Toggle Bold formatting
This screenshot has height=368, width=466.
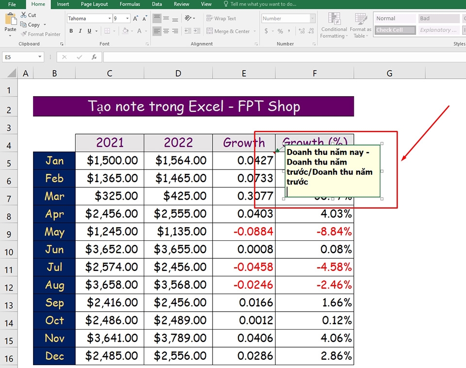coord(71,31)
